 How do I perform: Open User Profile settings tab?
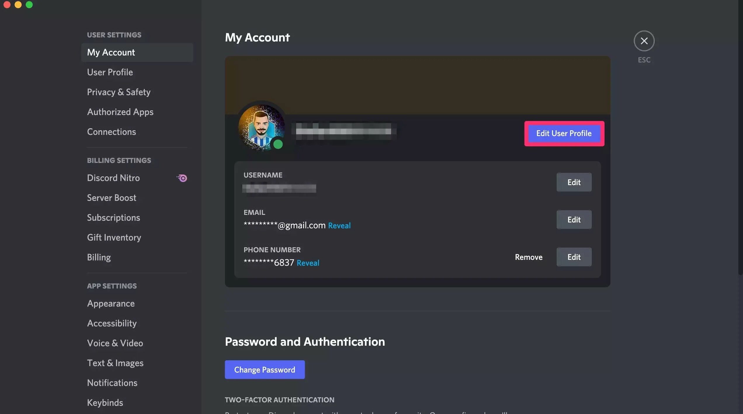[x=110, y=72]
